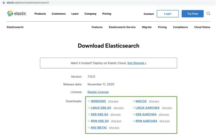Download the DEB X86_64 package
Viewport: 216px width, 135px height.
pos(99,114)
